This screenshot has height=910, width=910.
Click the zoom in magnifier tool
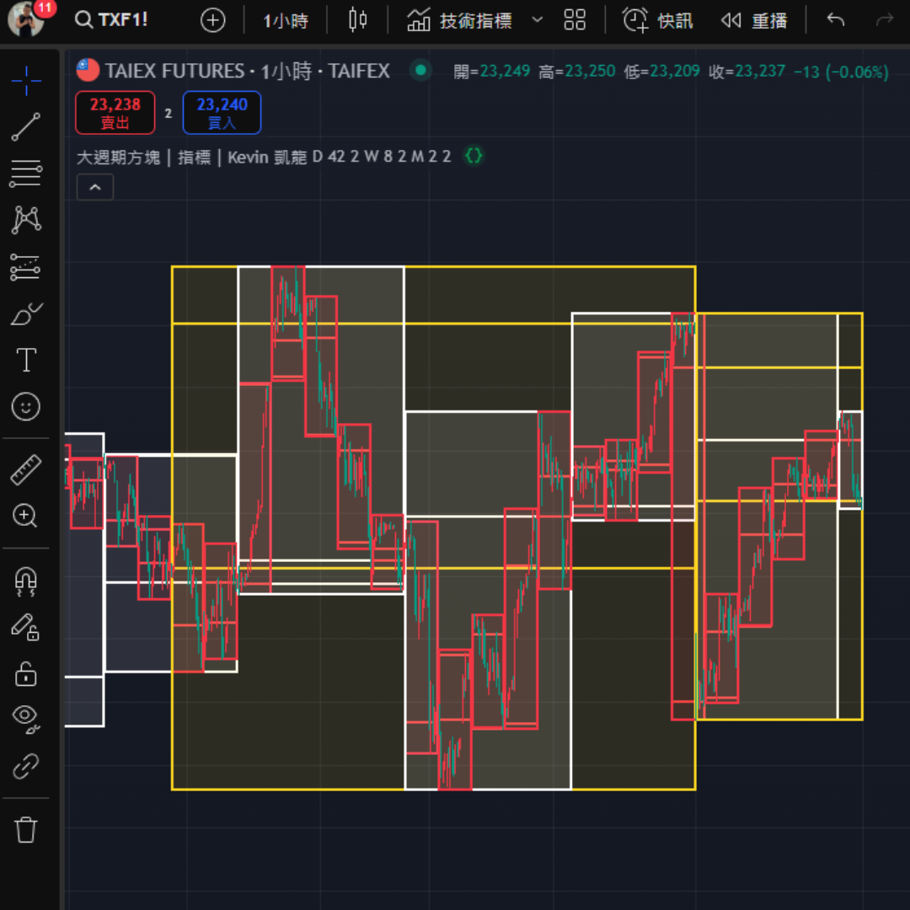tap(26, 516)
